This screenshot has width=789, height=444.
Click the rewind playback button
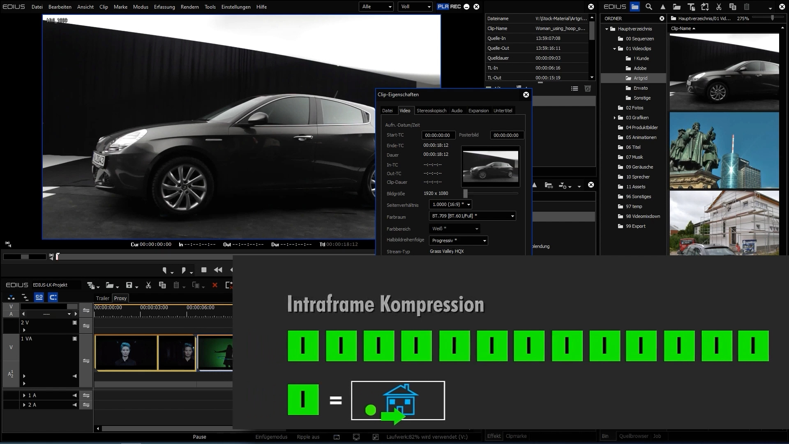click(218, 270)
